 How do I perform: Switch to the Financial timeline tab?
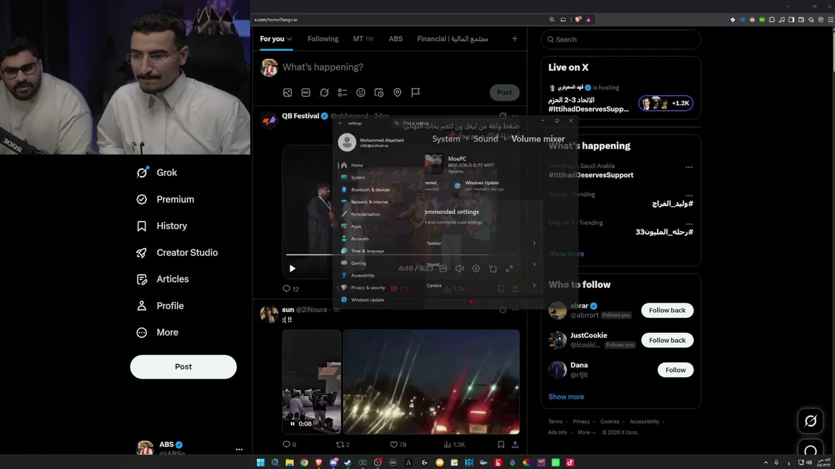point(453,39)
